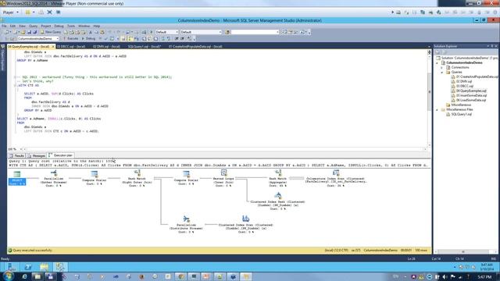Select the Execution plan tab

click(x=61, y=155)
